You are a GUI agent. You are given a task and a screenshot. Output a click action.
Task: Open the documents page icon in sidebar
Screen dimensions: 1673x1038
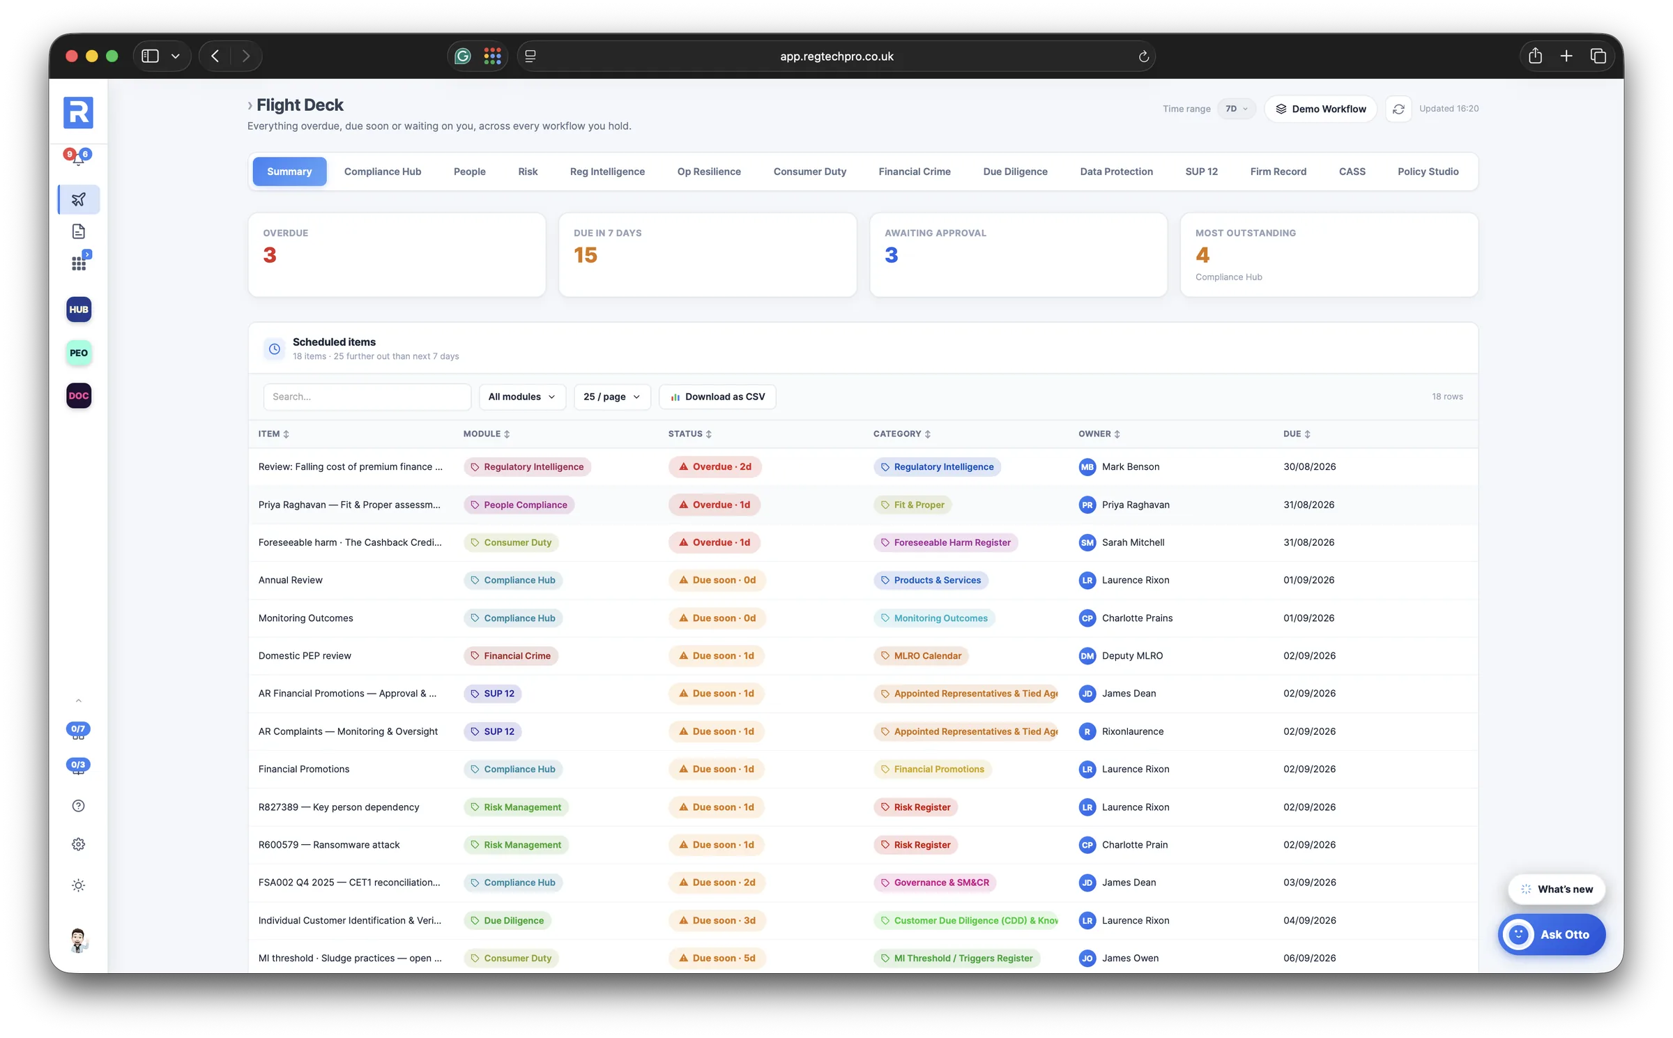click(79, 231)
